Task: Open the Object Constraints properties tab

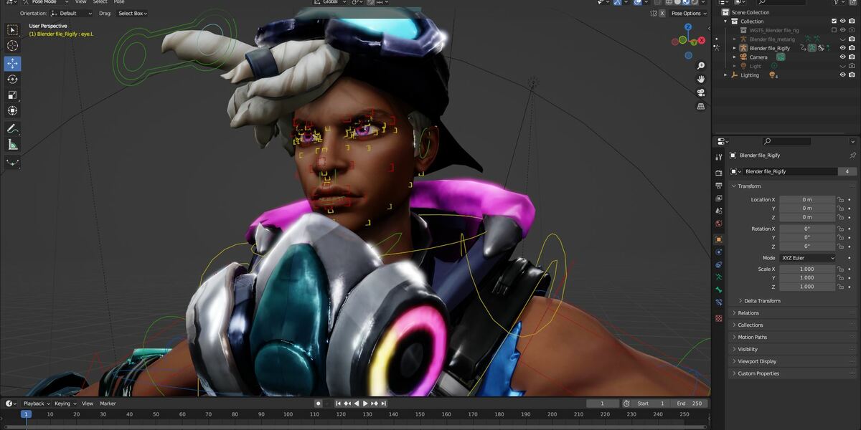Action: point(719,264)
